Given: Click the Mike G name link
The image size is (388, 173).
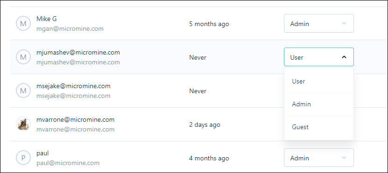Looking at the screenshot, I should tap(47, 19).
